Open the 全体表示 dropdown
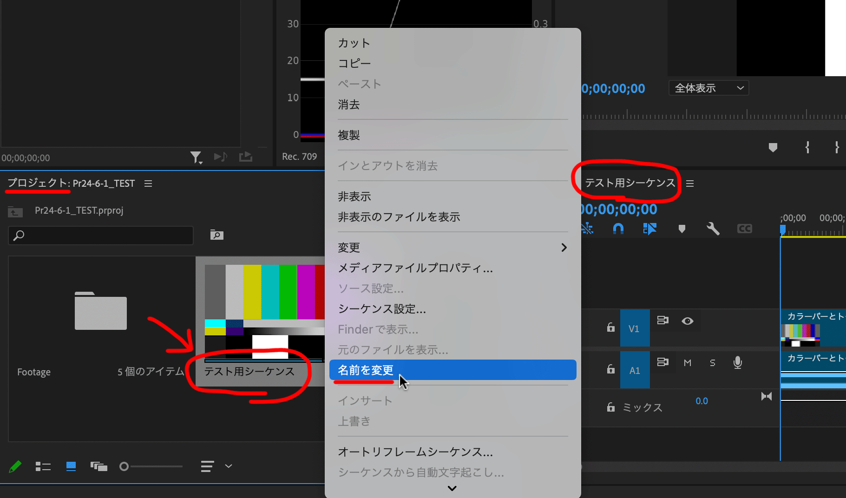The width and height of the screenshot is (846, 498). (708, 88)
